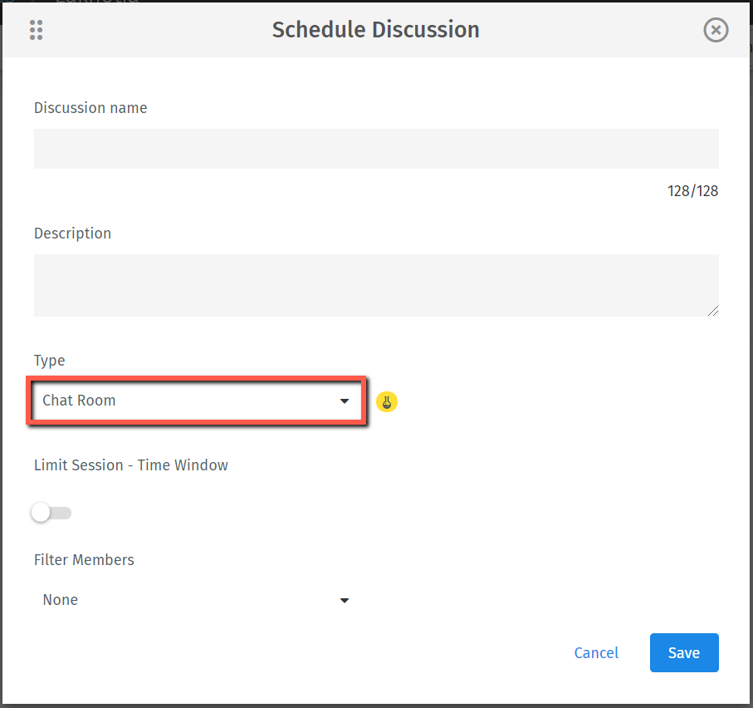This screenshot has height=708, width=753.
Task: Click the Type field label
Action: pos(49,361)
